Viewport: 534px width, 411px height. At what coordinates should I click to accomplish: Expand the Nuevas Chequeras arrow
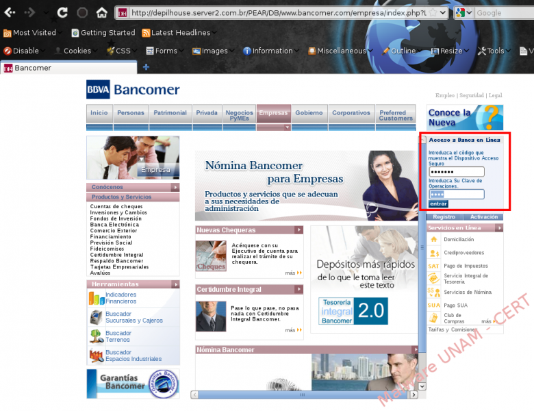298,230
